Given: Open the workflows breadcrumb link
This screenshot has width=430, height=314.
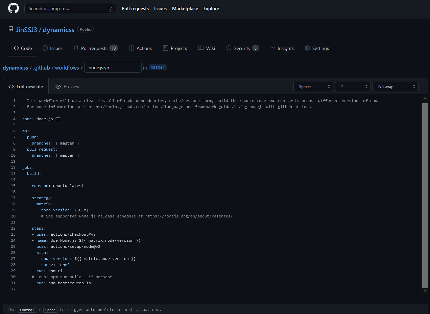Looking at the screenshot, I should (x=67, y=68).
